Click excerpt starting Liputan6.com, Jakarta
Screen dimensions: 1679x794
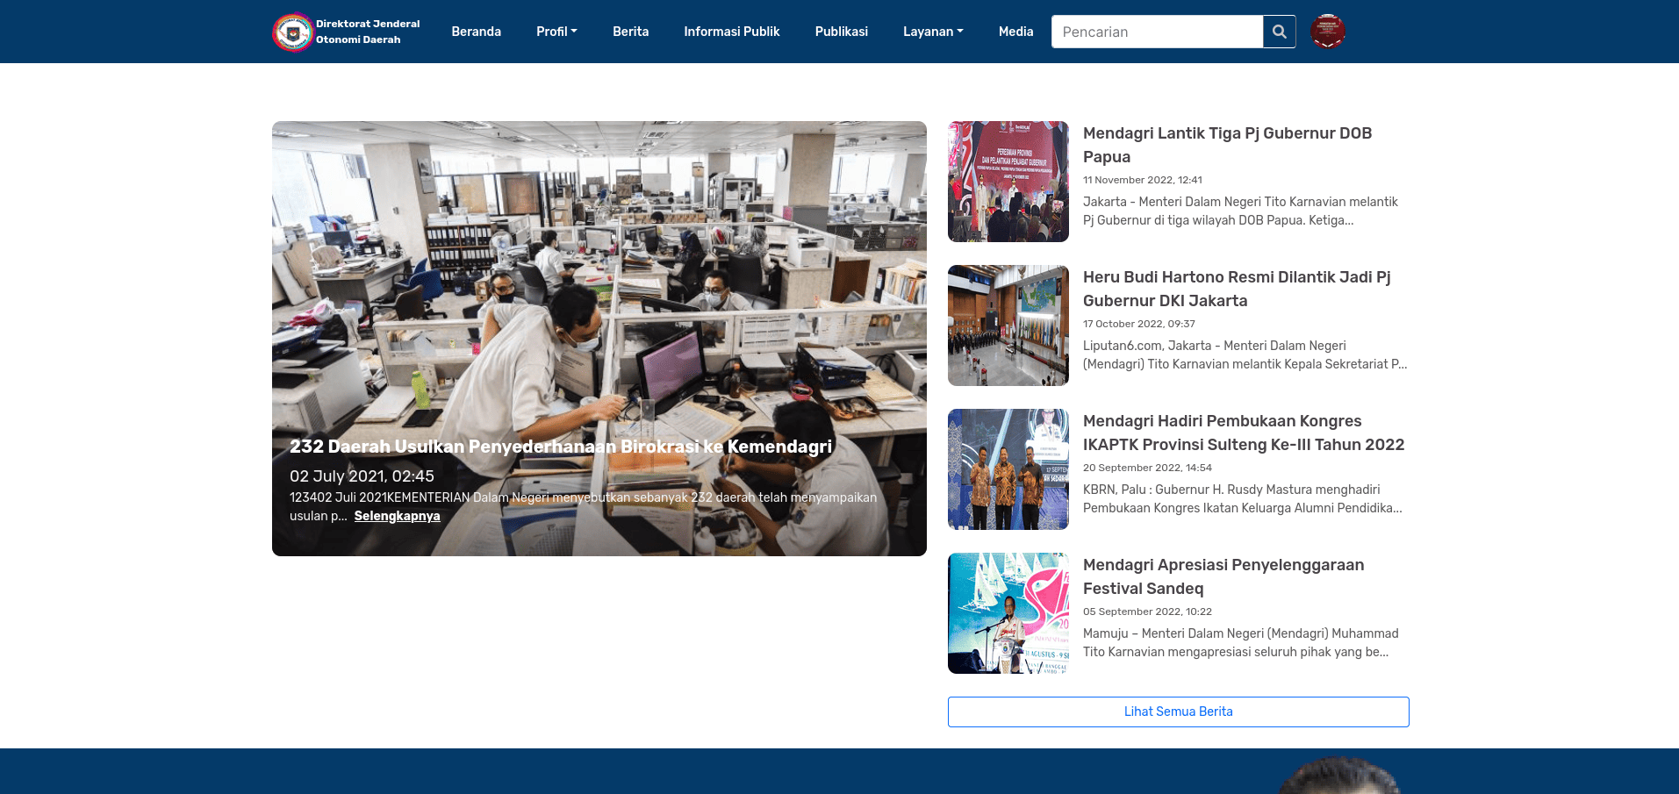click(x=1245, y=354)
